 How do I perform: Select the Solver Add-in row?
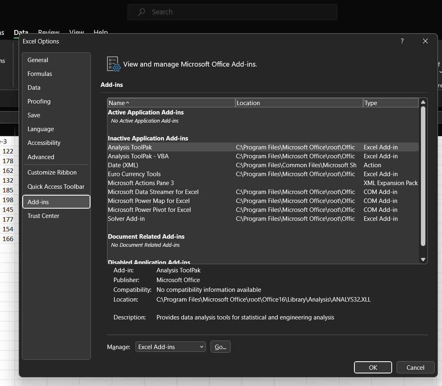pyautogui.click(x=263, y=219)
